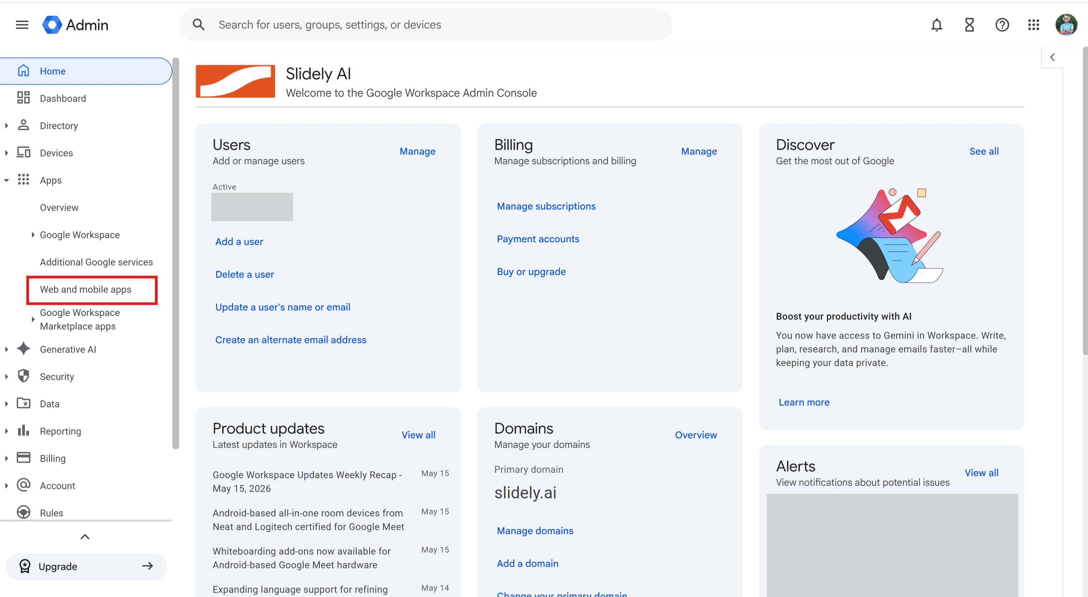Click the Devices icon in sidebar
Screen dimensions: 1088x597
click(x=24, y=152)
